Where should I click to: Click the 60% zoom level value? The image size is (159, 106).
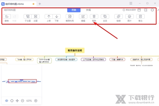(29, 101)
